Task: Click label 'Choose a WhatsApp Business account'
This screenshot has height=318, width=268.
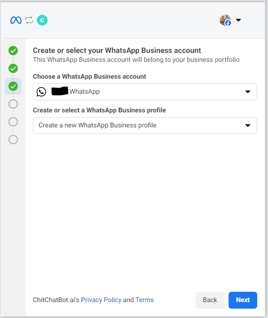Action: (x=89, y=76)
